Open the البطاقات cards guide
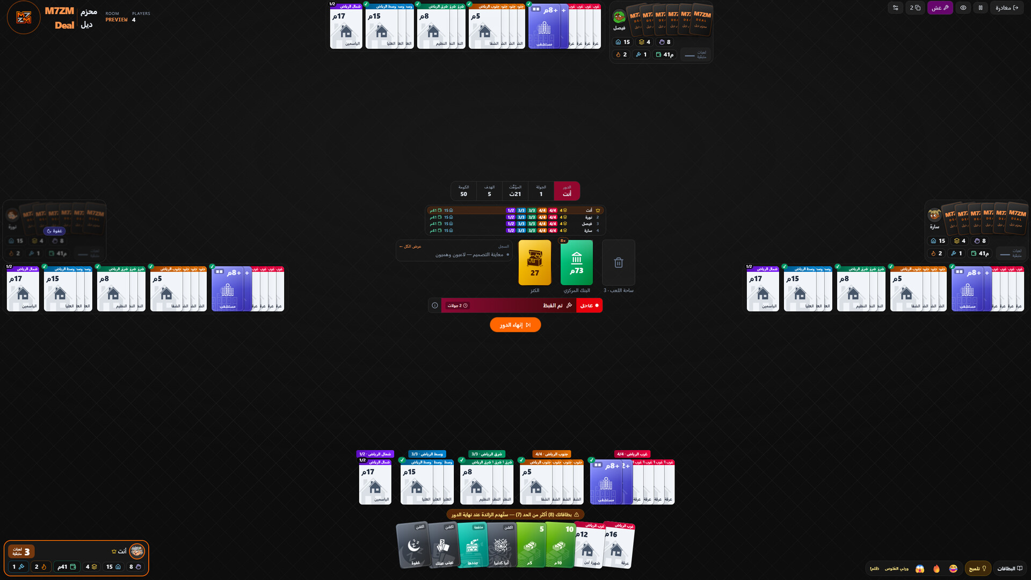The image size is (1031, 580). point(1010,568)
